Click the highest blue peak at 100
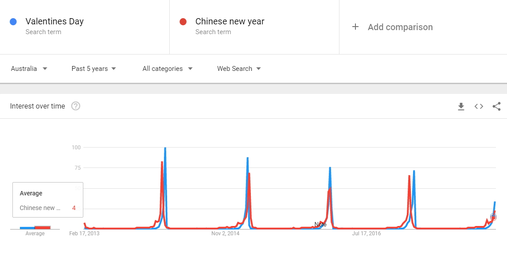This screenshot has width=507, height=257. coord(165,148)
